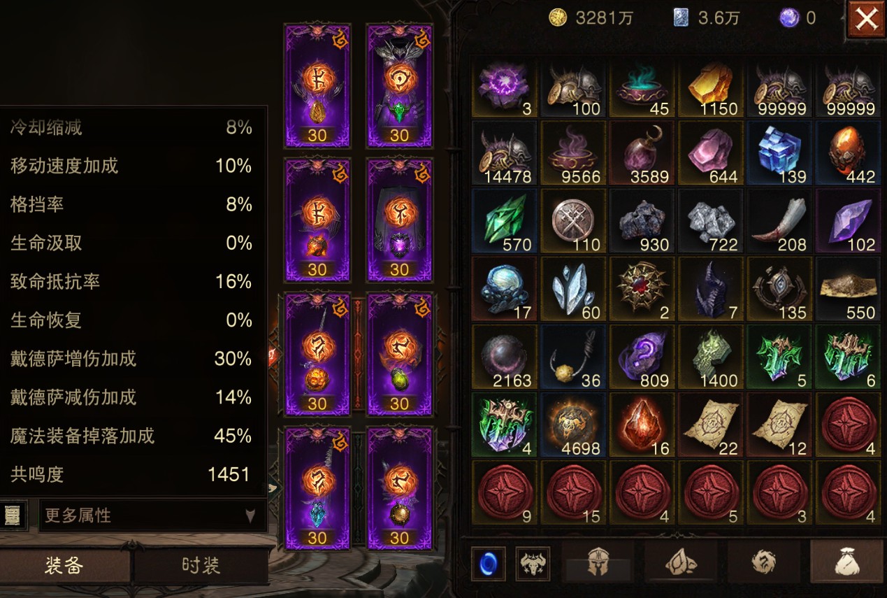Switch to the pouch bag filter tab
The width and height of the screenshot is (887, 598).
click(x=846, y=562)
